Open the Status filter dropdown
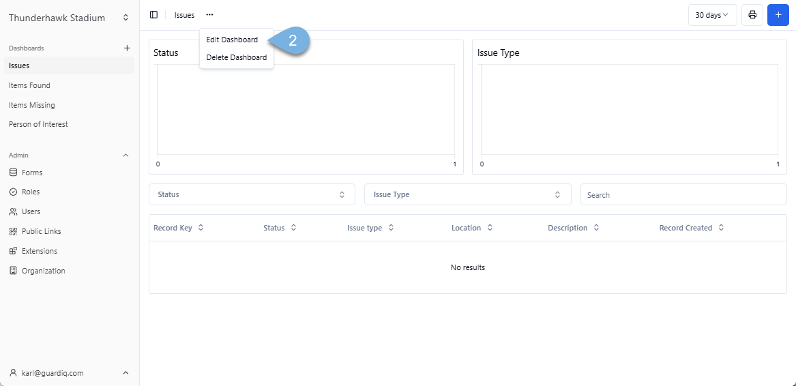Image resolution: width=796 pixels, height=386 pixels. (x=252, y=194)
